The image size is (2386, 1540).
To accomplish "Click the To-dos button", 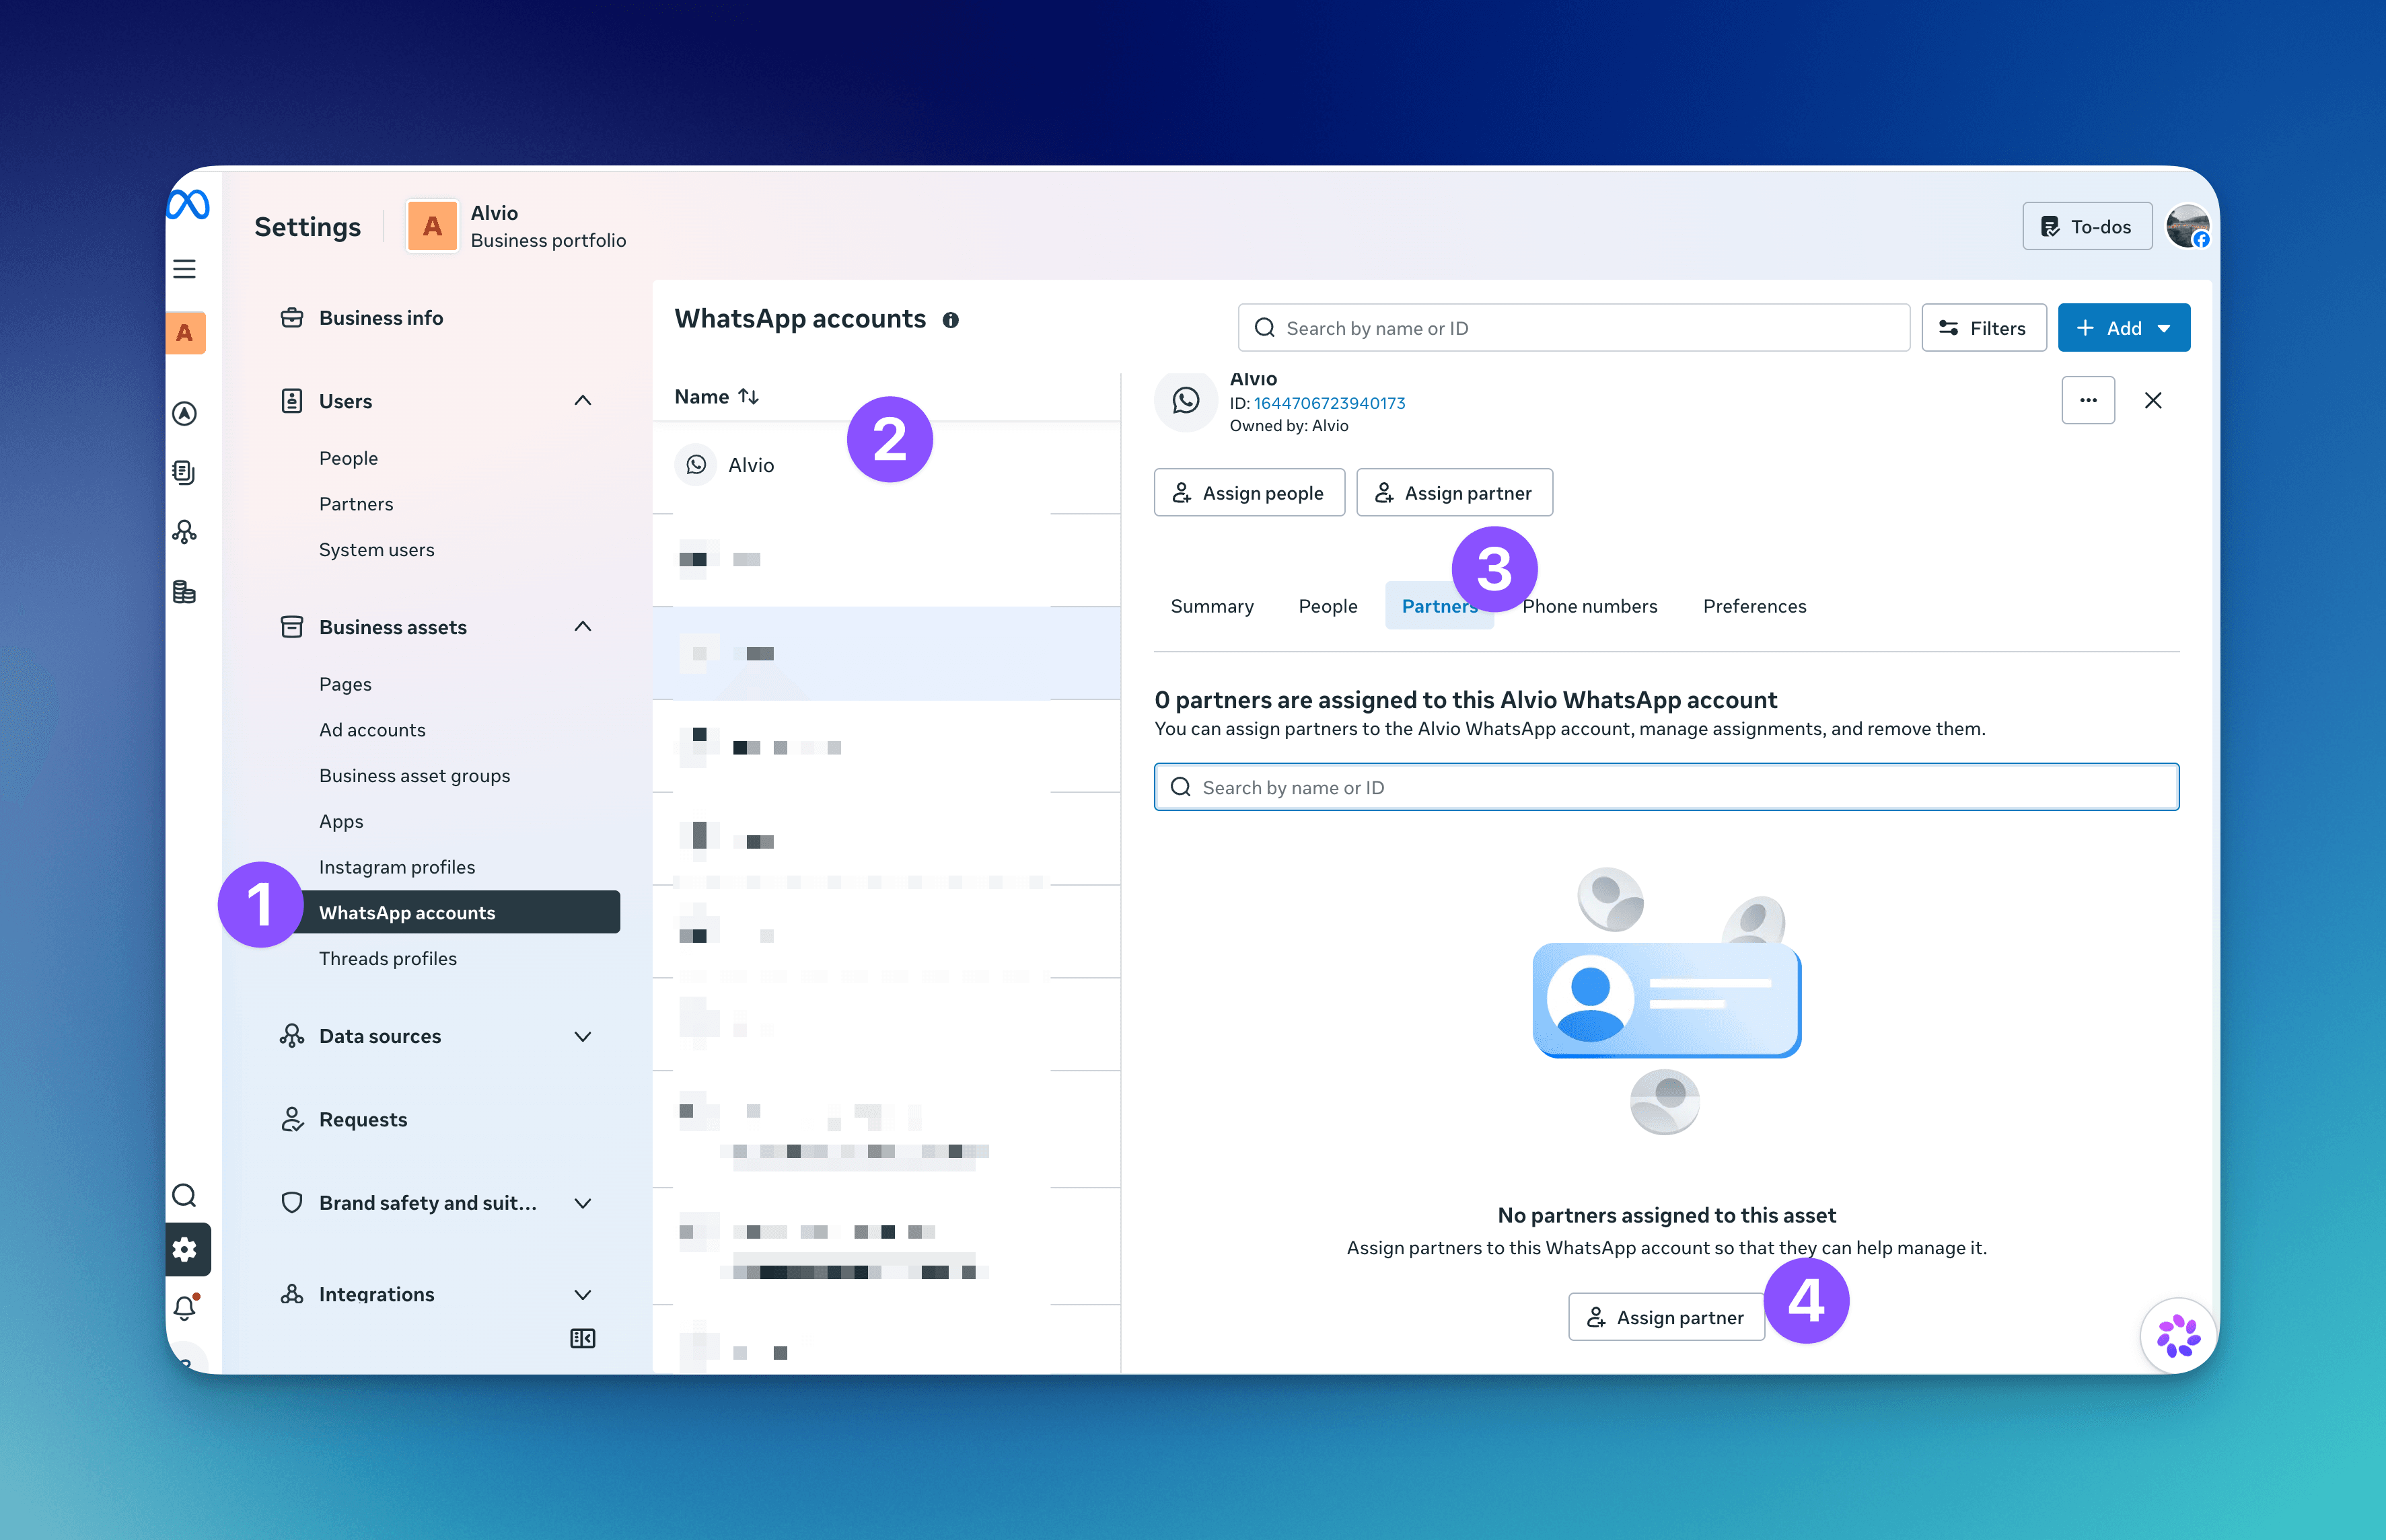I will 2087,226.
